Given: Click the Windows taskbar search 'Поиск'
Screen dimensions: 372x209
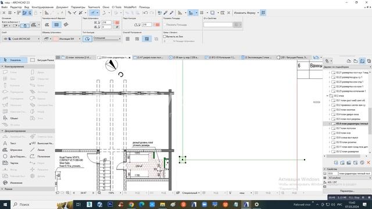Looking at the screenshot, I should coord(24,204).
